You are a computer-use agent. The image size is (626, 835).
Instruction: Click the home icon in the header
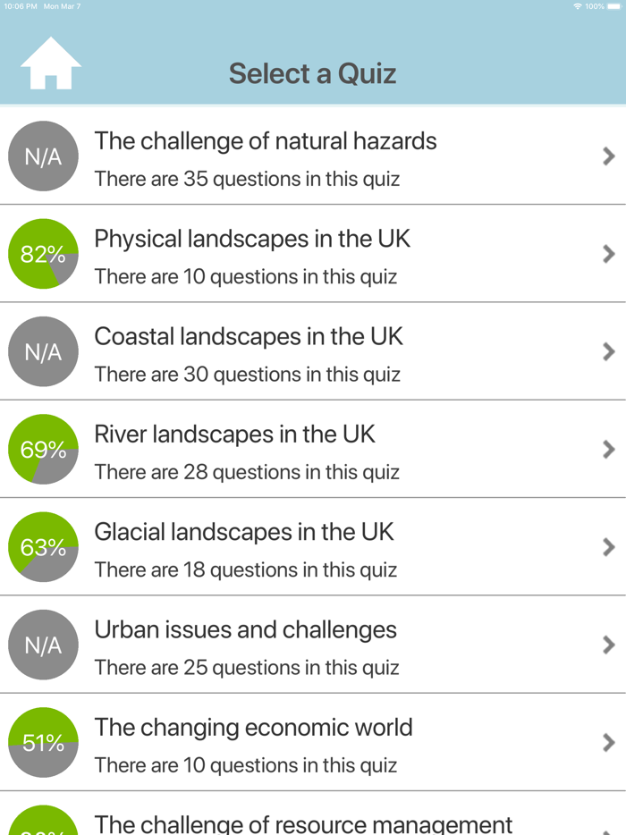(51, 63)
